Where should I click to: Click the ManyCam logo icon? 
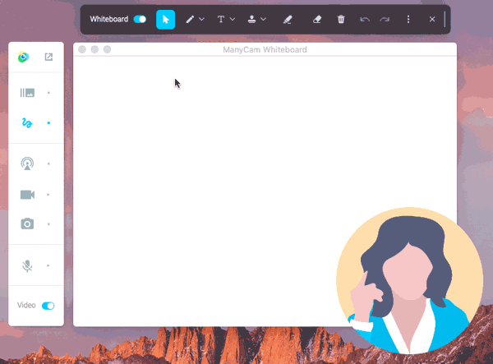[x=24, y=57]
